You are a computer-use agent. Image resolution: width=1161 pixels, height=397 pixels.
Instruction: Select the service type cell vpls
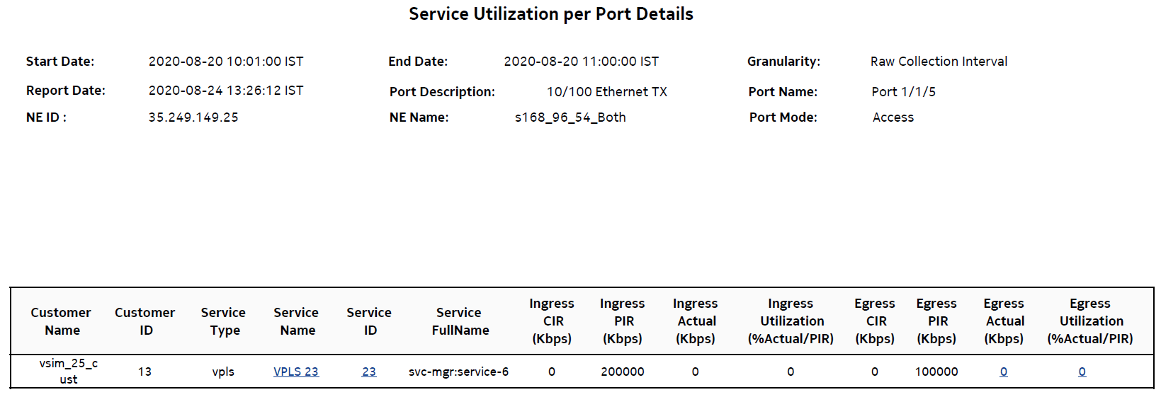[223, 372]
